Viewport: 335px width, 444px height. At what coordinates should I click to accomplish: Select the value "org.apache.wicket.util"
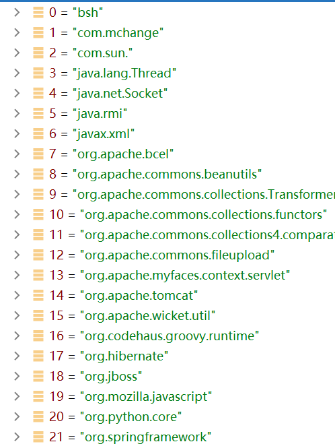pyautogui.click(x=147, y=316)
